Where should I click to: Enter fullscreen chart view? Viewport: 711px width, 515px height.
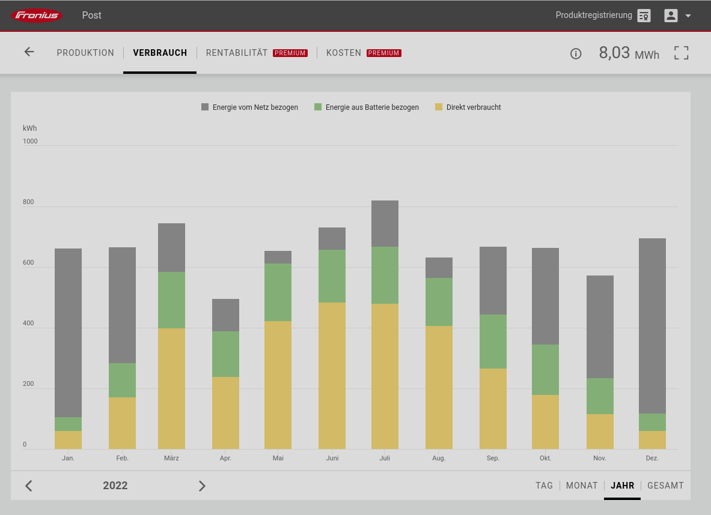coord(681,53)
